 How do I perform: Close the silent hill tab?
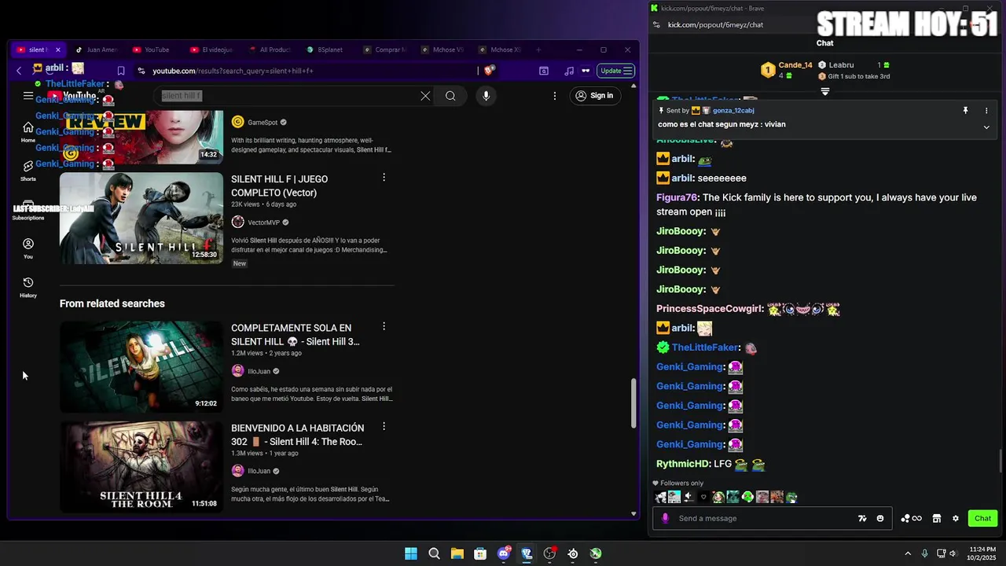[x=57, y=50]
